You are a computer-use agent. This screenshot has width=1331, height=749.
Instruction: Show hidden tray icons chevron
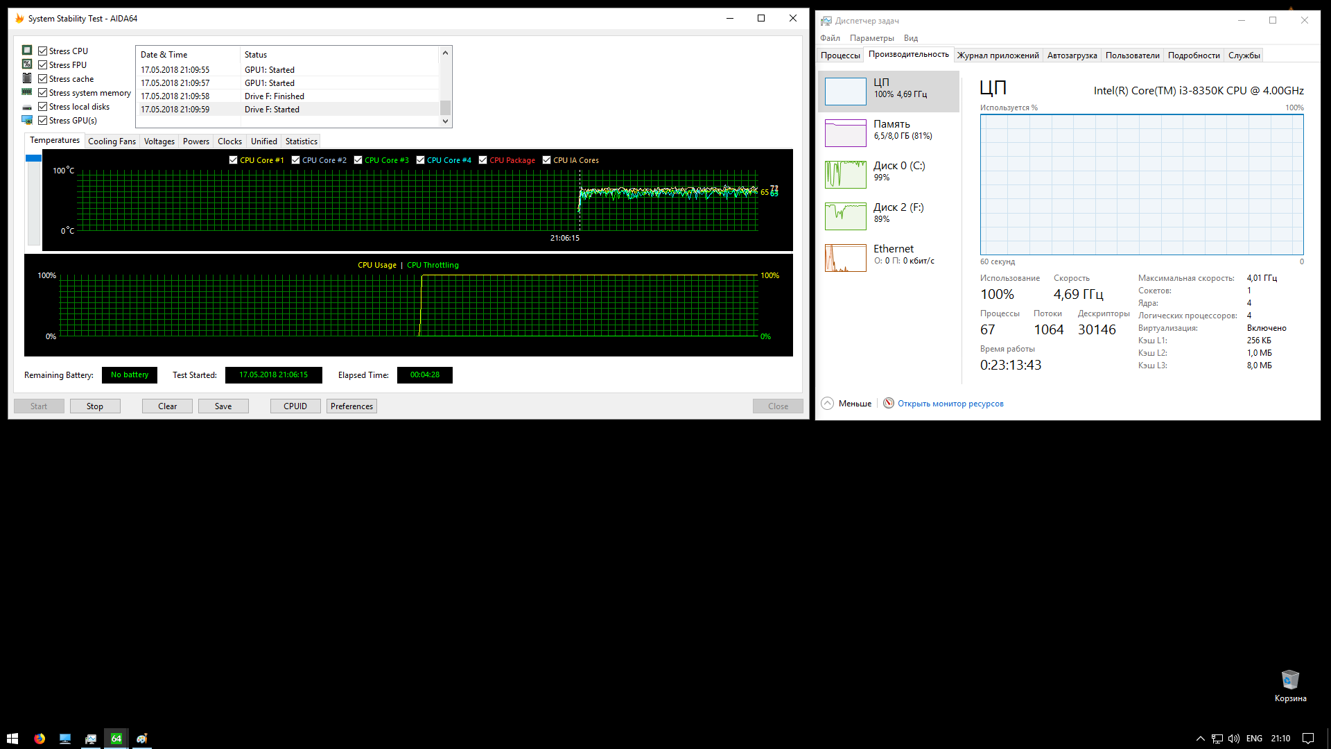[1201, 739]
